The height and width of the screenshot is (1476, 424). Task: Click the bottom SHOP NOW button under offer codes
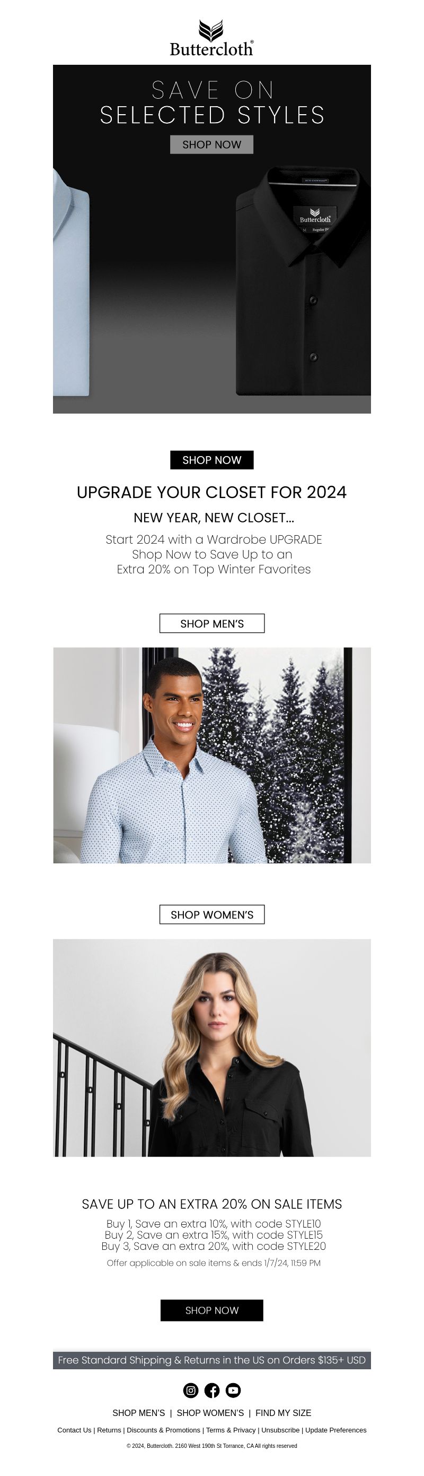pos(211,1310)
